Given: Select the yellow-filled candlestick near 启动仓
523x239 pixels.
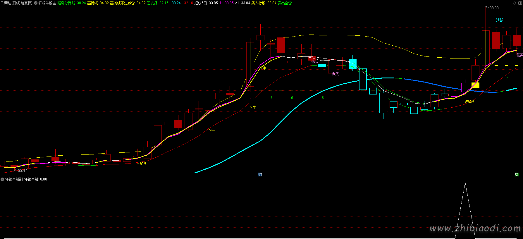Looking at the screenshot, I should tap(475, 85).
